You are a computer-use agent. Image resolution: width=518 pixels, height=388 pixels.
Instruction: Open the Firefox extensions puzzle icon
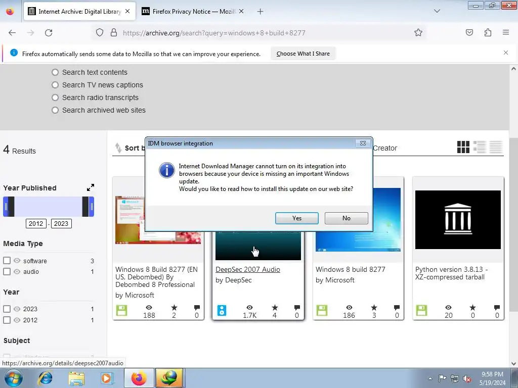[x=488, y=33]
